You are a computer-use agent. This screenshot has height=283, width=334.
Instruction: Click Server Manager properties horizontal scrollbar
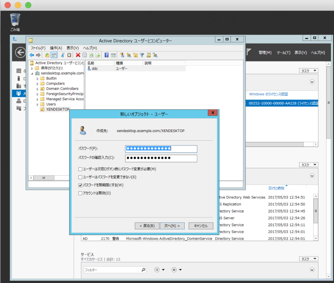(x=275, y=144)
